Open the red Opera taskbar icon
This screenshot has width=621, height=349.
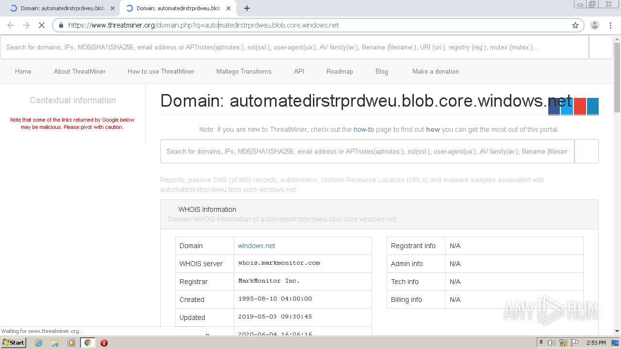click(x=104, y=343)
